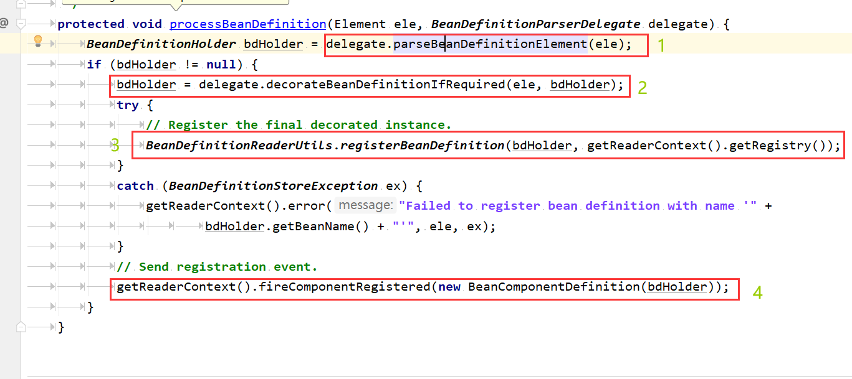852x379 pixels.
Task: Click decorateBeanDefinitionIfRequired method call
Action: click(386, 85)
